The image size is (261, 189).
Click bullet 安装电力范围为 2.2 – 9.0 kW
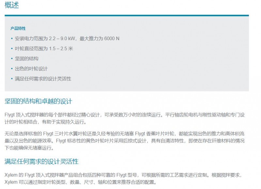tap(67, 39)
